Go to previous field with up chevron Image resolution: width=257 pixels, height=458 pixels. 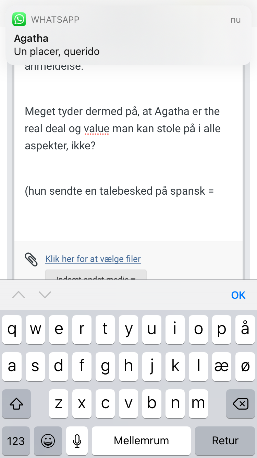pos(19,295)
